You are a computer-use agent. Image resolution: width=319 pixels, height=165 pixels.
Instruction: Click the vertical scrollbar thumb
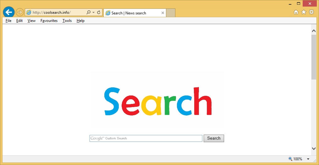tap(314, 57)
